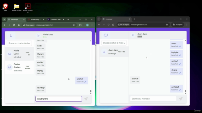Click scrollbar thumb in left chat messages
The height and width of the screenshot is (113, 202).
[91, 91]
